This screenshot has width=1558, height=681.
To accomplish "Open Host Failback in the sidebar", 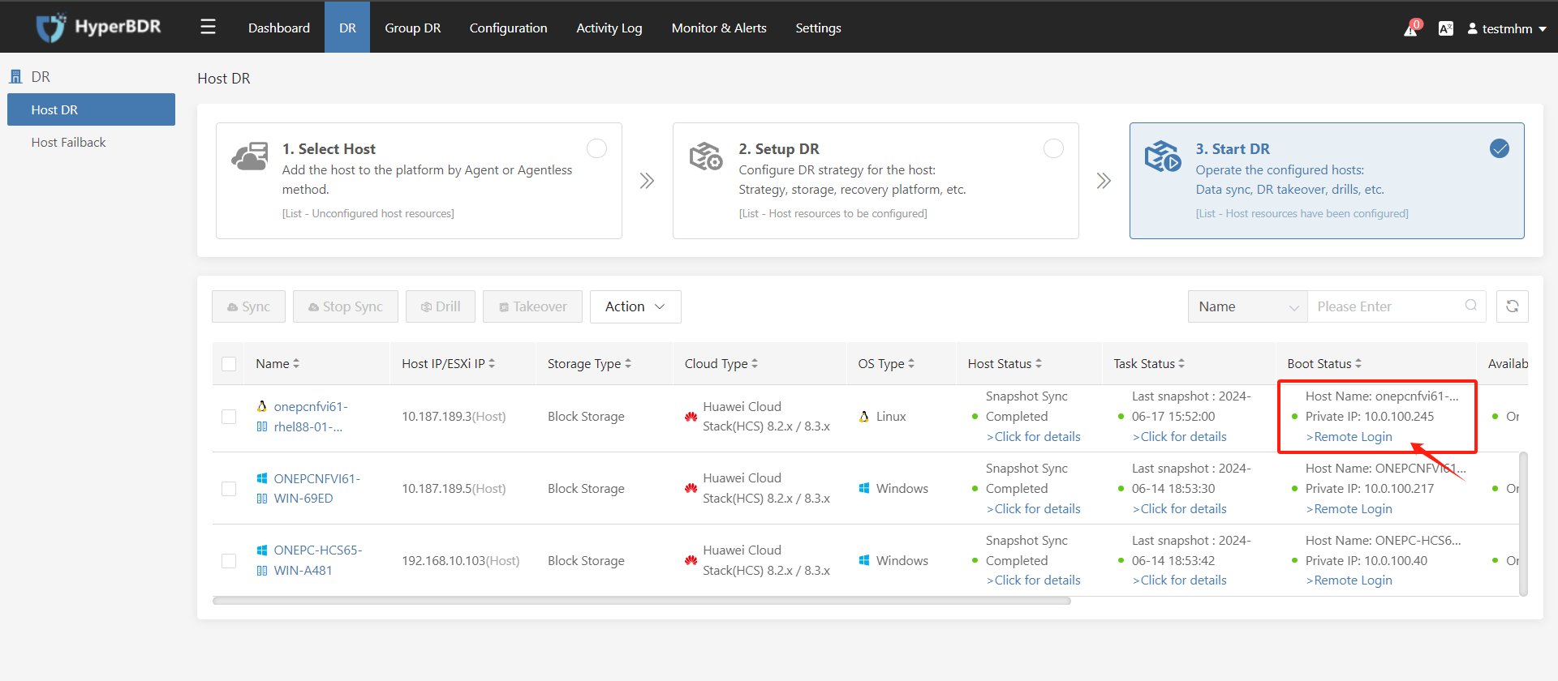I will [68, 142].
